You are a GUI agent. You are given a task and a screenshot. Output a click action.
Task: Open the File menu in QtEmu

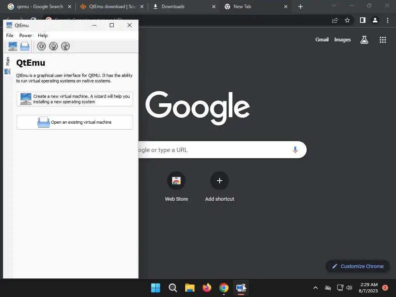[x=10, y=36]
